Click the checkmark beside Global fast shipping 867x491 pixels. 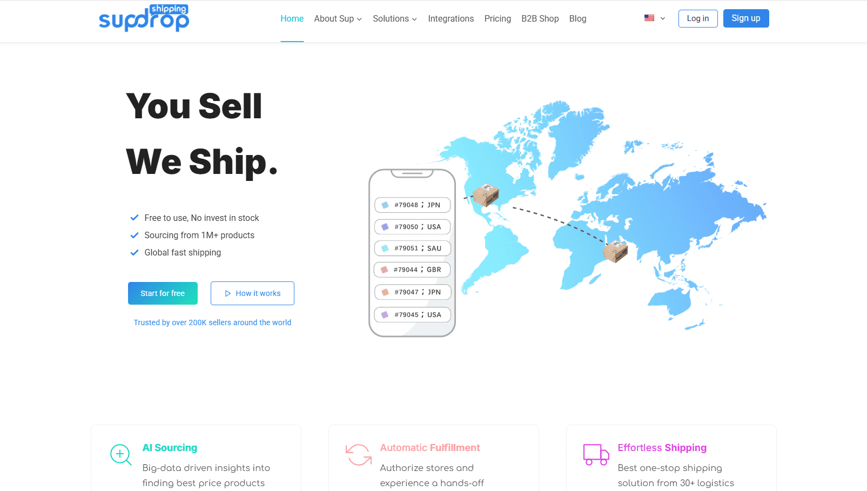click(135, 252)
